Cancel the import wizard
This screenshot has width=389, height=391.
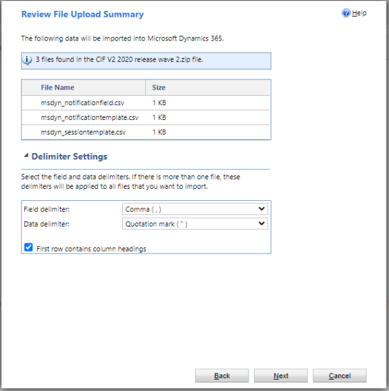340,375
